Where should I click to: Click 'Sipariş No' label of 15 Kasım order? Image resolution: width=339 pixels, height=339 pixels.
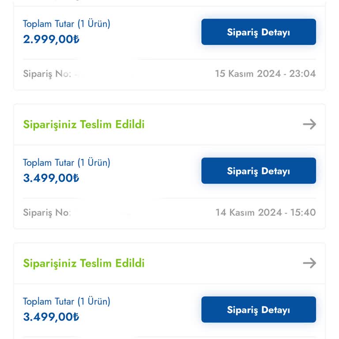46,74
